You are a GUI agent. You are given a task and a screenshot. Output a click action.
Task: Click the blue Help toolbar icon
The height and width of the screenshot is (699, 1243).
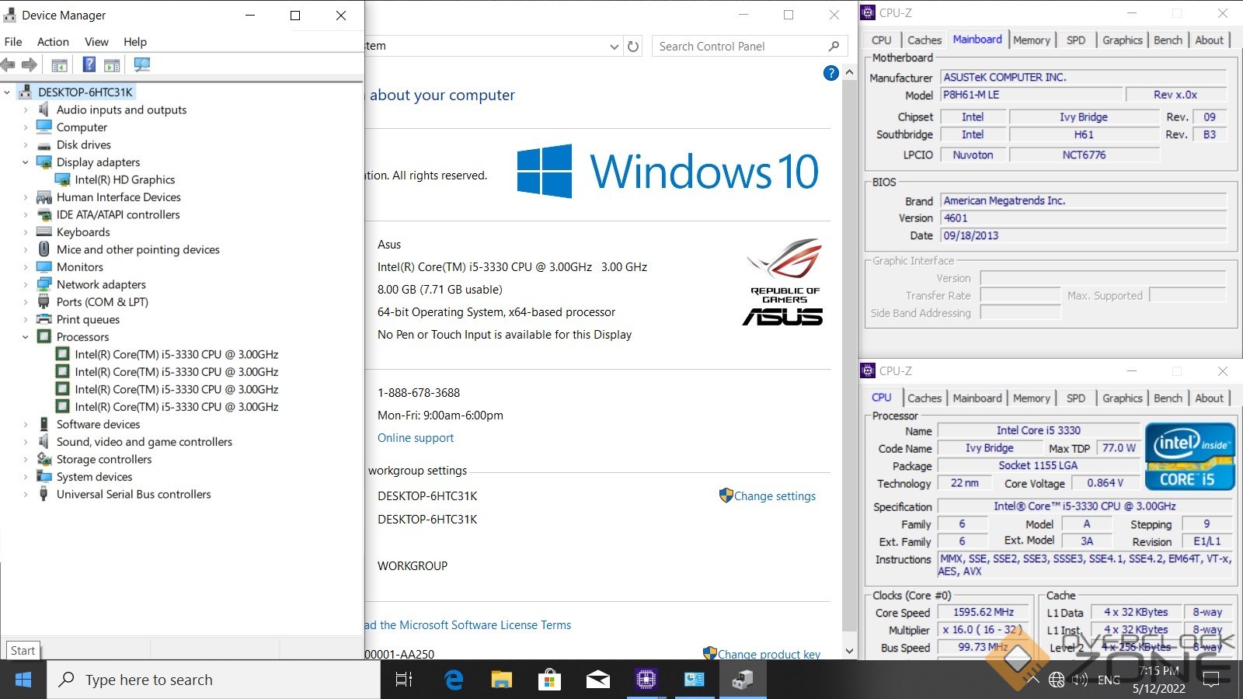(89, 65)
